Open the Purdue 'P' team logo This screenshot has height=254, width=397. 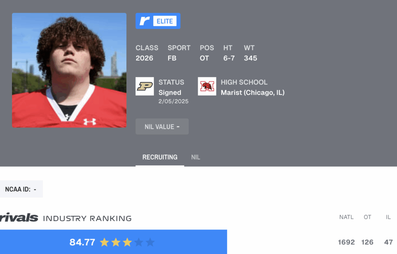145,86
